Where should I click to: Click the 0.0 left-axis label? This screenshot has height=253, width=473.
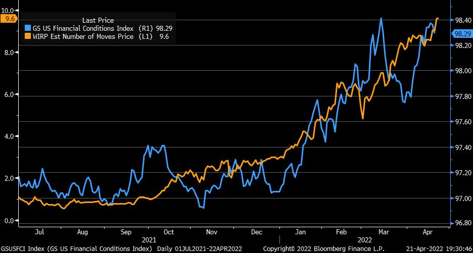point(9,221)
